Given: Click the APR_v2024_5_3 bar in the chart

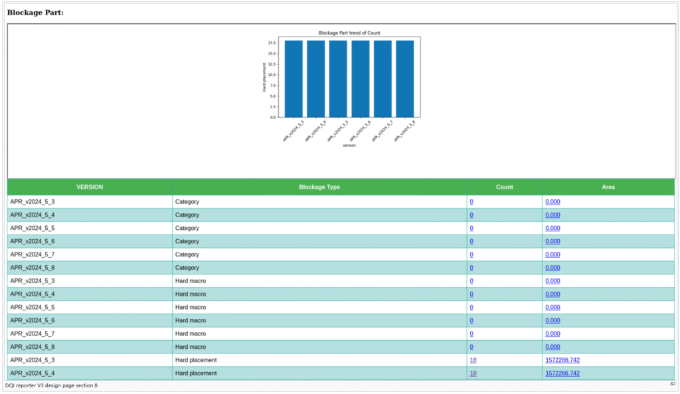Looking at the screenshot, I should tap(294, 78).
